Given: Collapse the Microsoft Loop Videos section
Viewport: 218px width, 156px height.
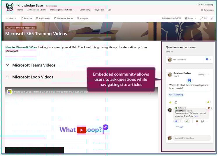Looking at the screenshot, I should point(8,77).
